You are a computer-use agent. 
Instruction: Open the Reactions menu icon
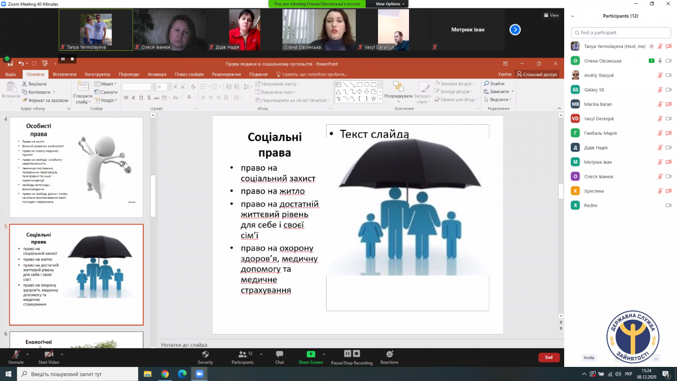tap(389, 354)
